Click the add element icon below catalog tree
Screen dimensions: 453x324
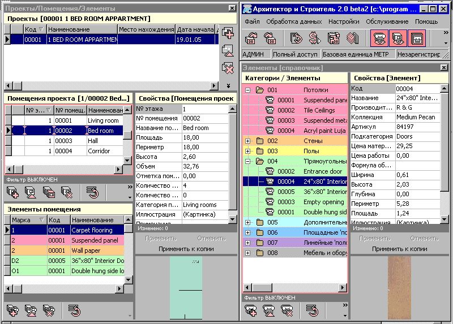click(x=251, y=310)
